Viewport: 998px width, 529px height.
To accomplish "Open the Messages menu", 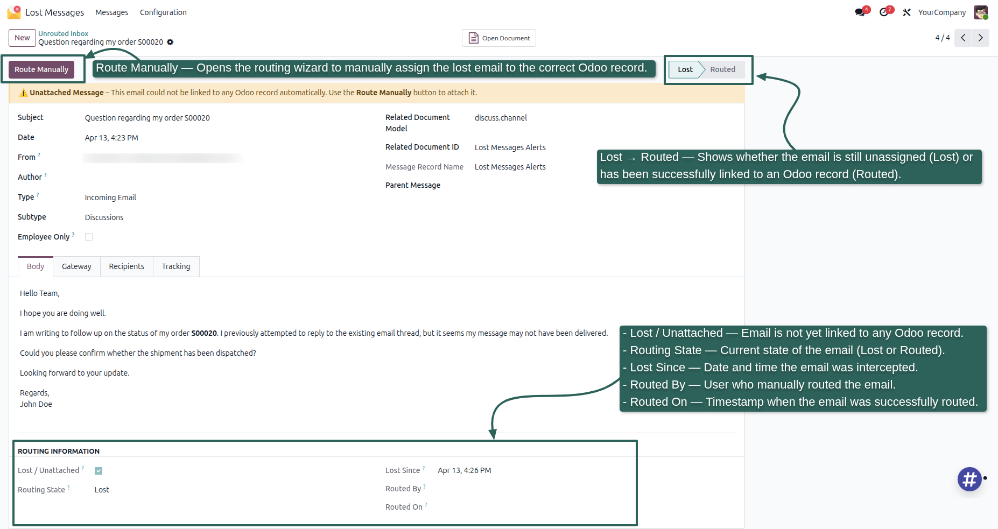I will (x=112, y=12).
